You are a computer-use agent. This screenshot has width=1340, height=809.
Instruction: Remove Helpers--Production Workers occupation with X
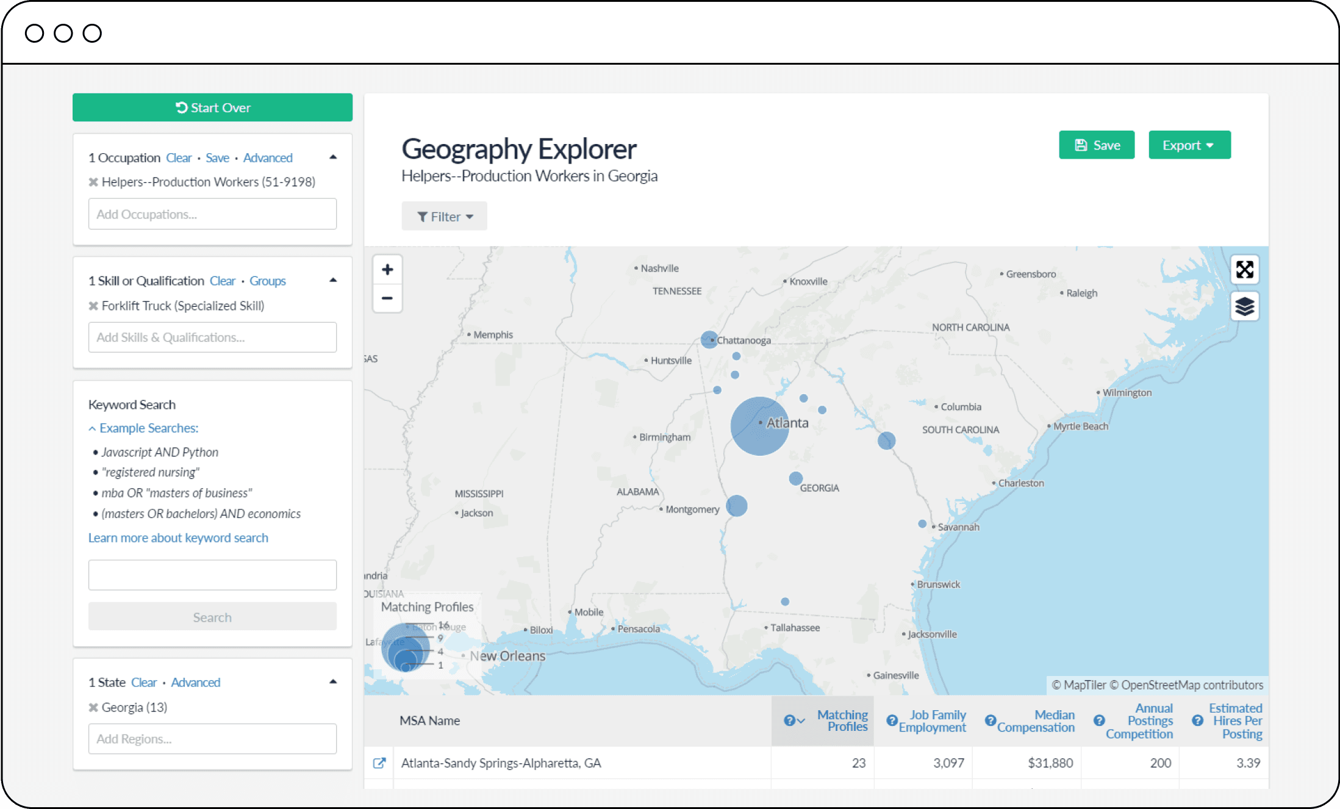point(93,182)
